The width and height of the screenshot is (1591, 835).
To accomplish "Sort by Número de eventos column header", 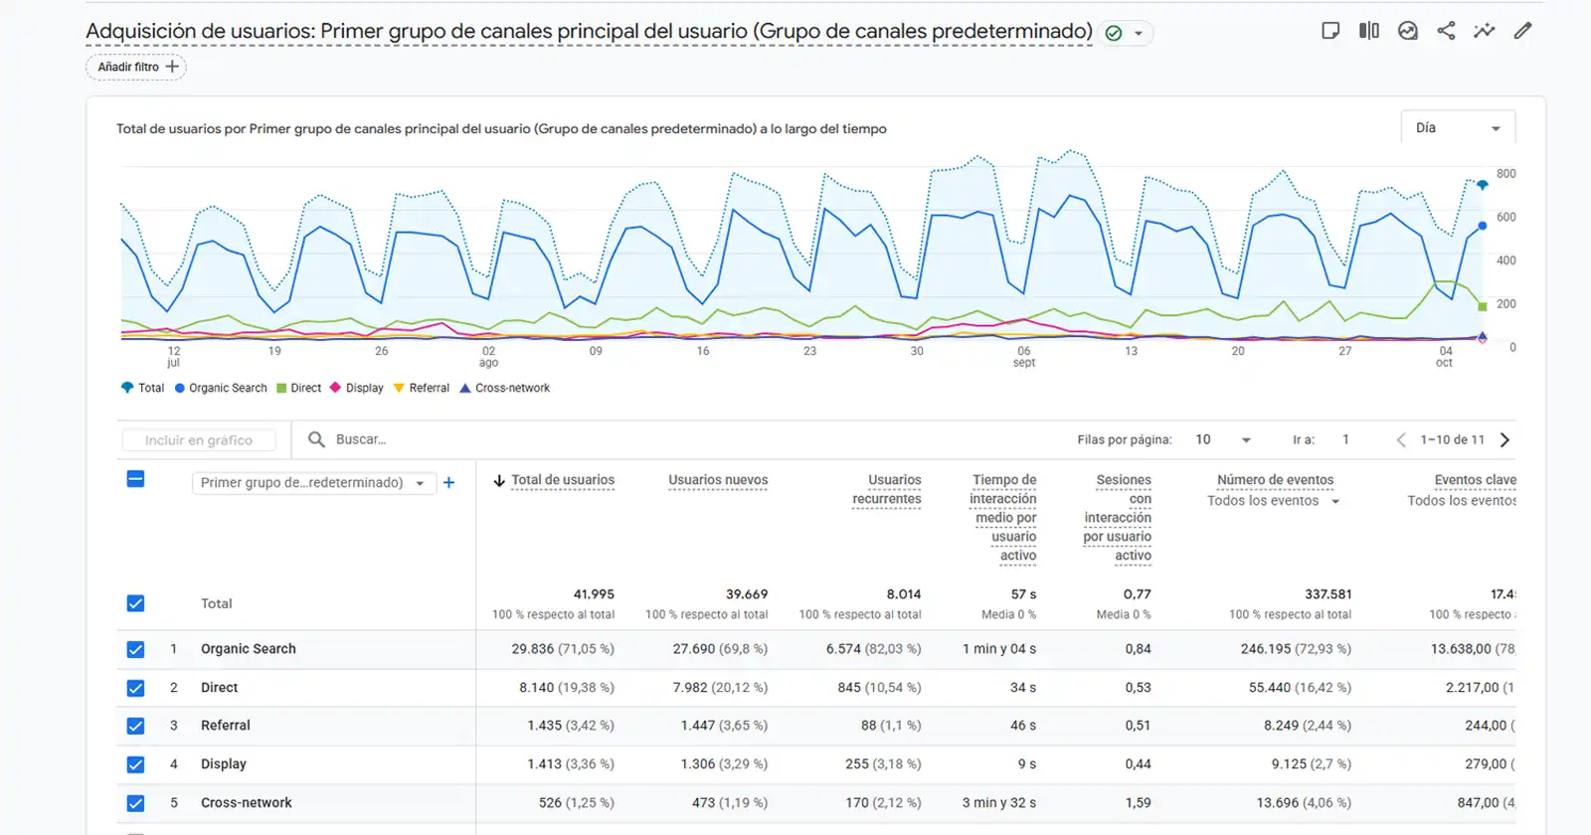I will [1276, 480].
